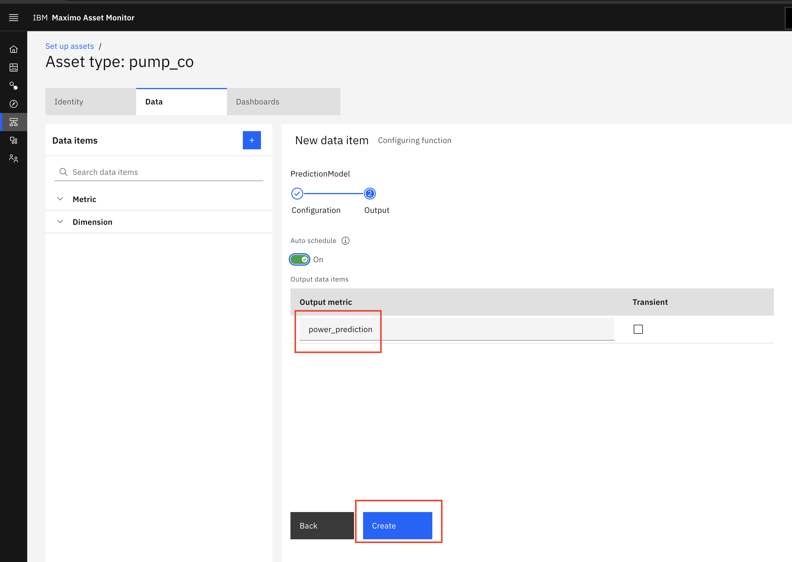Image resolution: width=792 pixels, height=562 pixels.
Task: Click the Metric section title
Action: pos(84,199)
